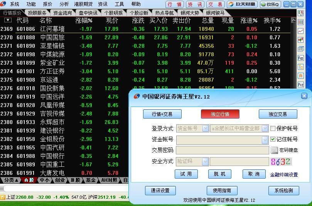Image resolution: width=312 pixels, height=206 pixels.
Task: Click the verification code input field
Action: pyautogui.click(x=239, y=161)
